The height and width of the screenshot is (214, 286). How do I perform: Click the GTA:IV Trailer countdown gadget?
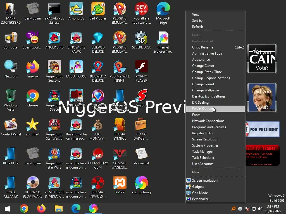click(263, 155)
